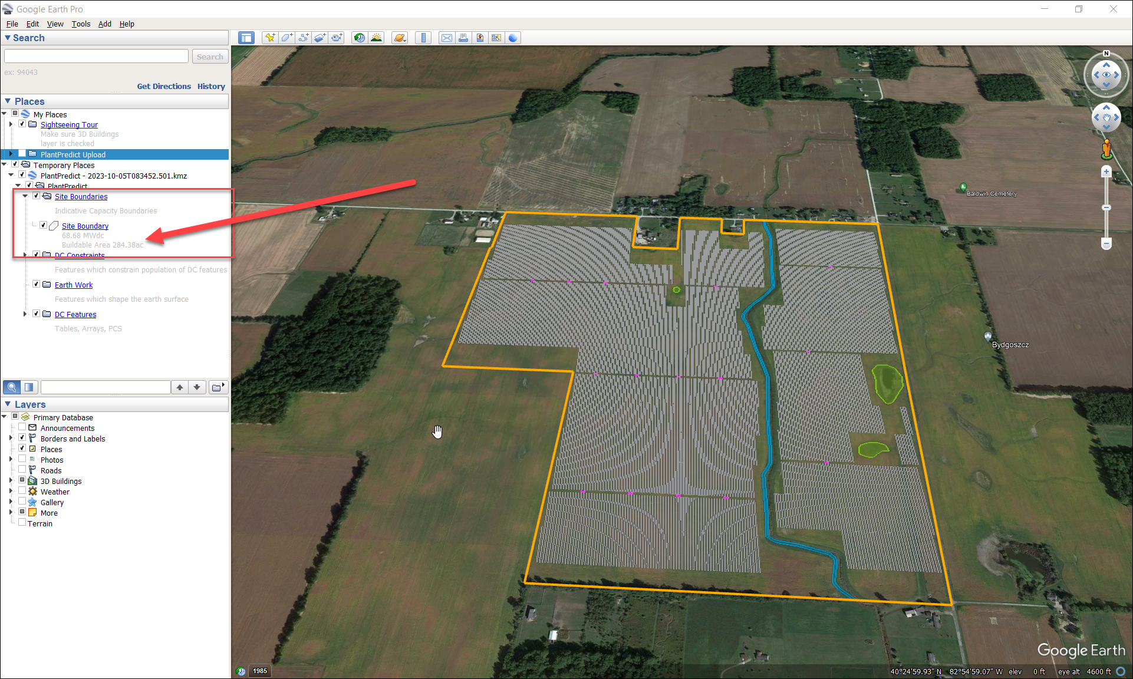Collapse the Site Boundaries folder

click(25, 196)
